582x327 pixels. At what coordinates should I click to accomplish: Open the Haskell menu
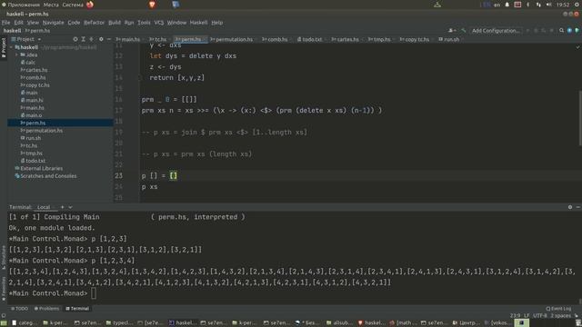click(198, 22)
